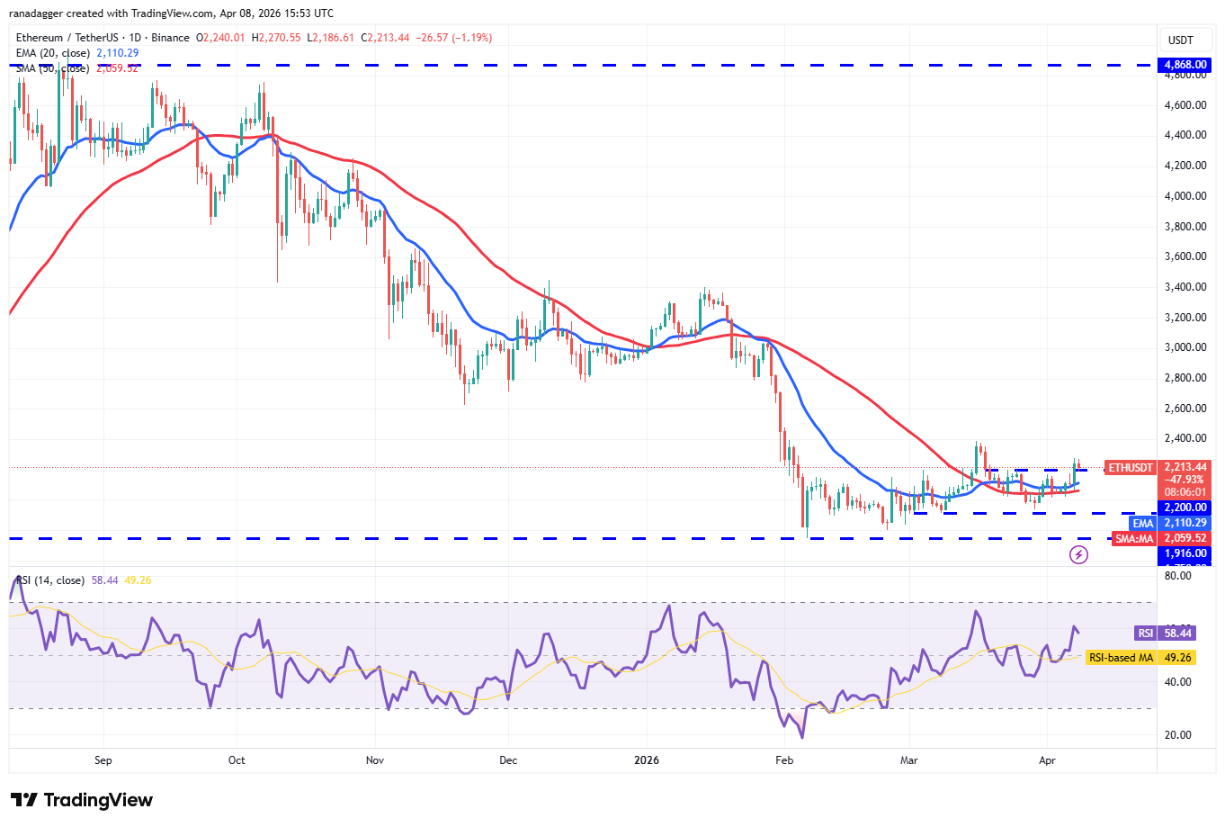The width and height of the screenshot is (1225, 827).
Task: Click the blue 2,200.00 alert level label
Action: tap(1184, 508)
